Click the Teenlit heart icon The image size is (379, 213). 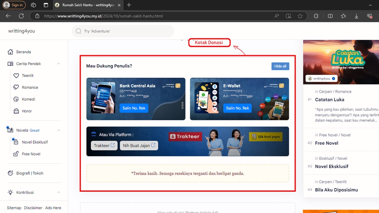click(x=16, y=75)
